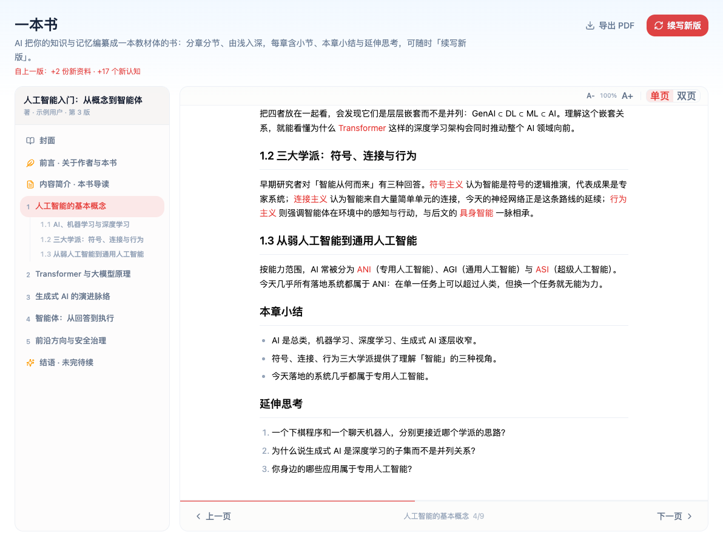This screenshot has height=546, width=723.
Task: Open chapter 2 Transformer 与大模型原理
Action: tap(92, 274)
